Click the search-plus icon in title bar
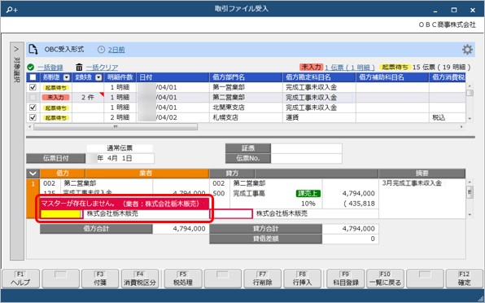The width and height of the screenshot is (485, 303). (x=11, y=10)
